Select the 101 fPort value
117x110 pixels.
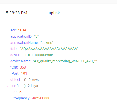pyautogui.click(x=24, y=74)
